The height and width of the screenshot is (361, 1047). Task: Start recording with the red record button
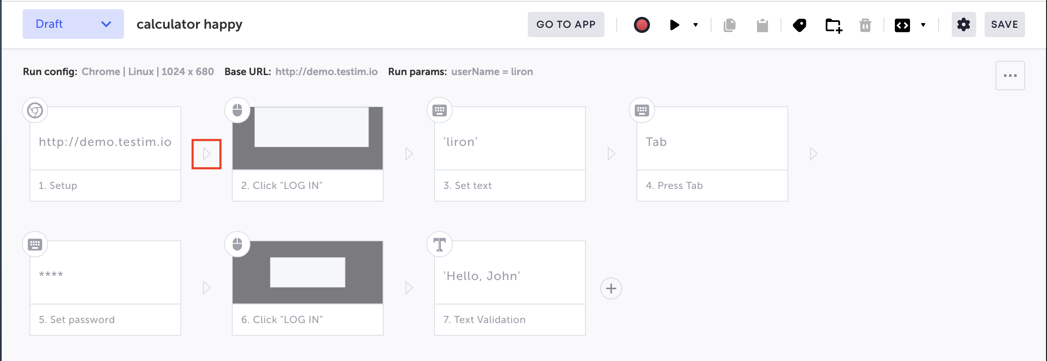pyautogui.click(x=642, y=25)
